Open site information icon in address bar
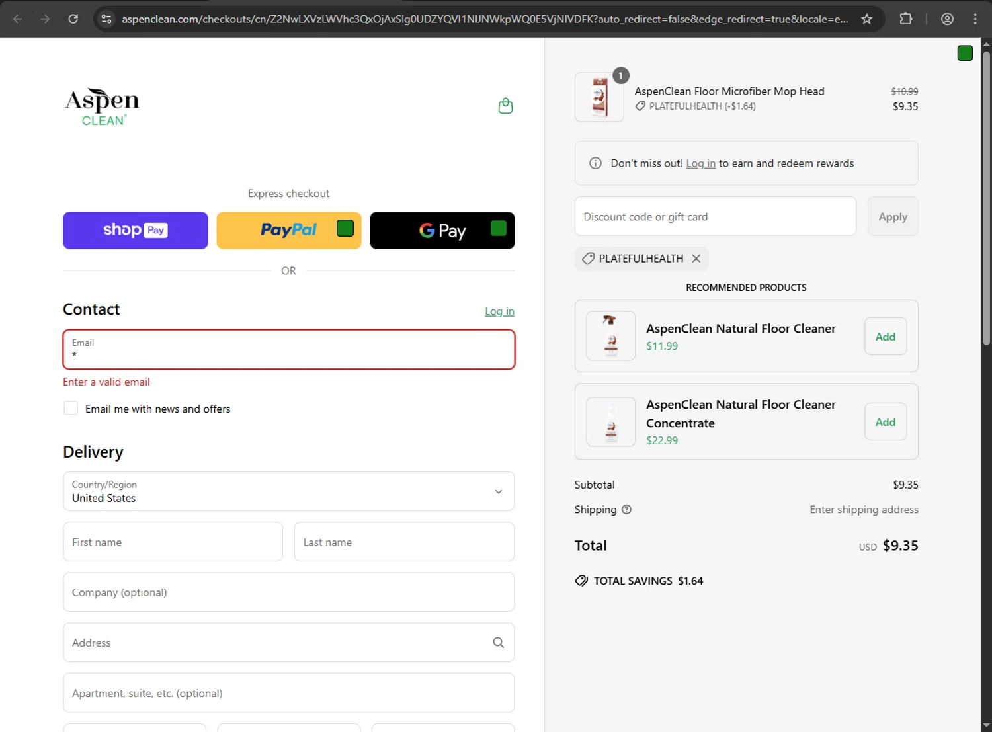Image resolution: width=992 pixels, height=732 pixels. tap(106, 19)
